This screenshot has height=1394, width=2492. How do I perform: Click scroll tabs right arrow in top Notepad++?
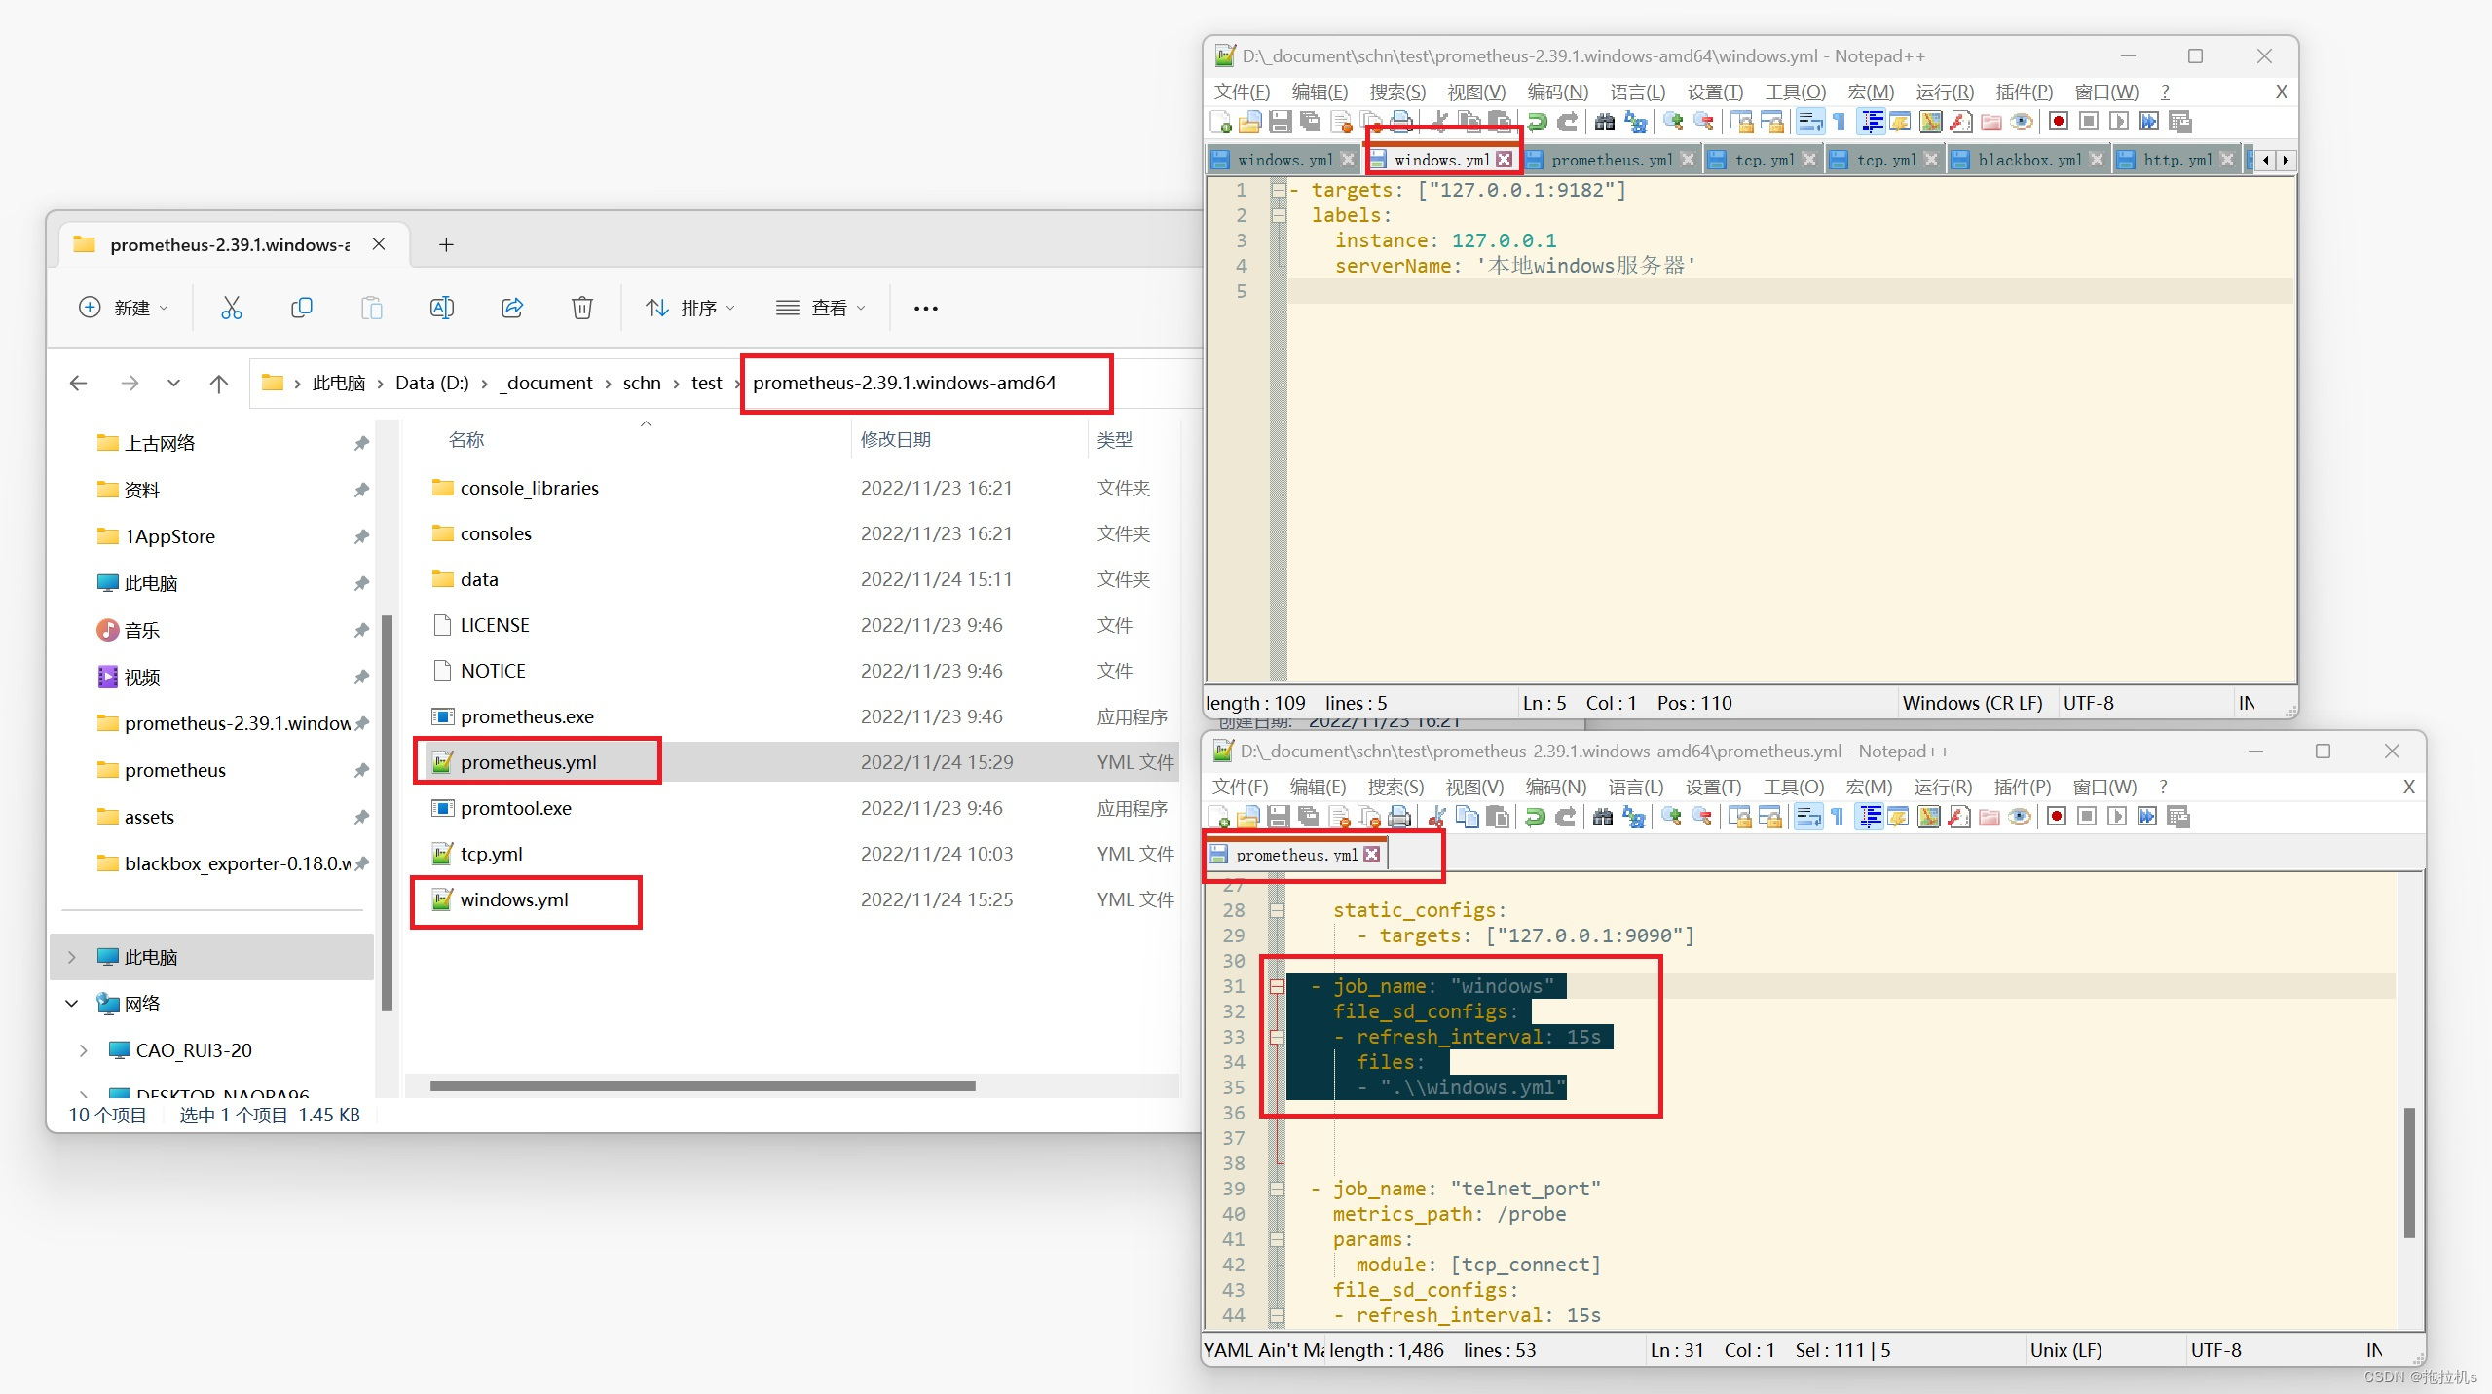point(2286,160)
